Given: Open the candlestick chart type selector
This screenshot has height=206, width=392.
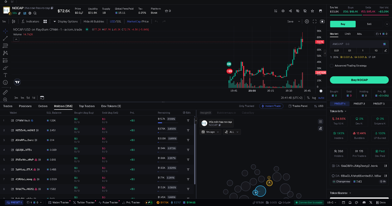Looking at the screenshot, I should pyautogui.click(x=13, y=22).
